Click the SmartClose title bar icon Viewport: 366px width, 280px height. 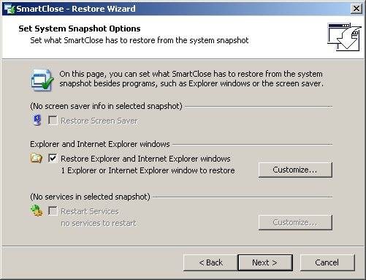coord(9,9)
